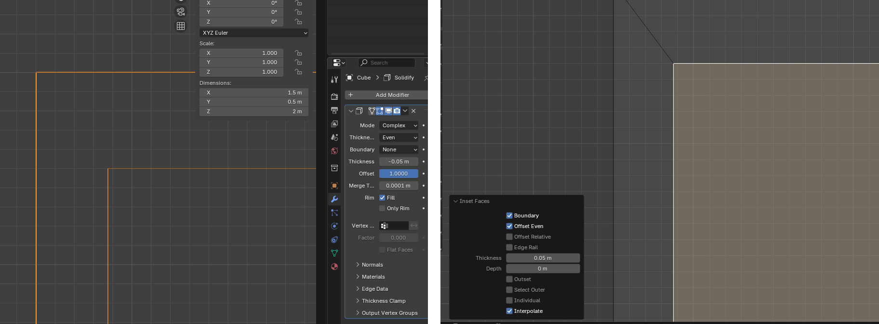Uncheck Interpolate option

[509, 311]
